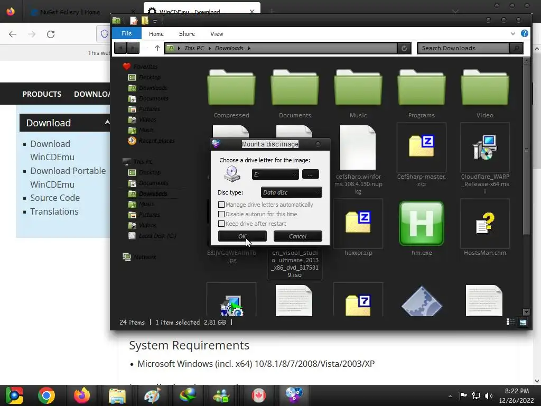This screenshot has height=406, width=541.
Task: Open the Documents folder icon
Action: (295, 94)
